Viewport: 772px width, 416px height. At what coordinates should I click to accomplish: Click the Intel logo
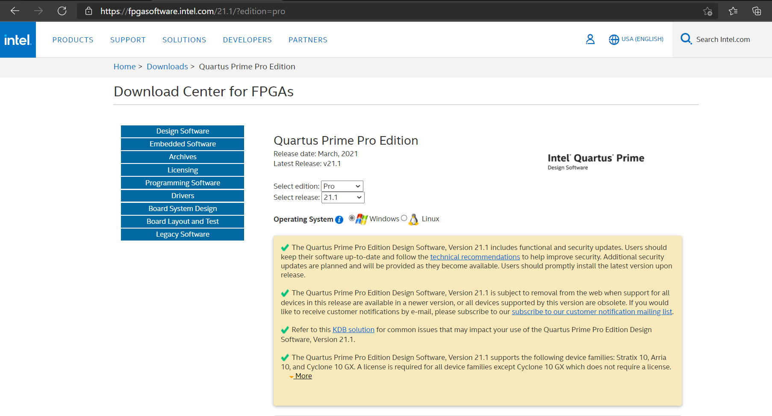coord(18,39)
